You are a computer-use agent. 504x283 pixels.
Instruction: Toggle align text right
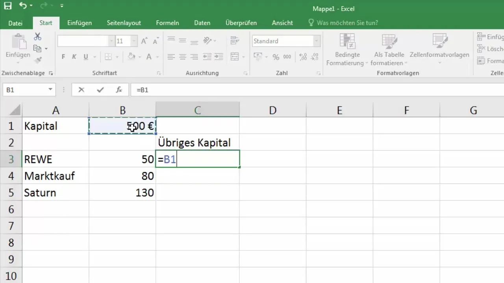point(194,57)
